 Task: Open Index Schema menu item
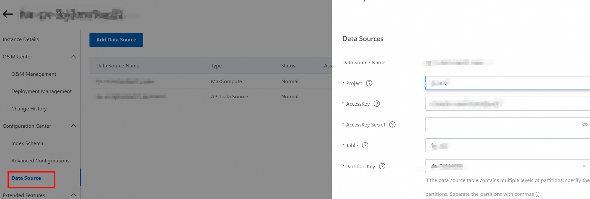(x=27, y=143)
